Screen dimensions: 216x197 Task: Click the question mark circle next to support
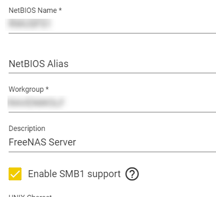coord(132,174)
